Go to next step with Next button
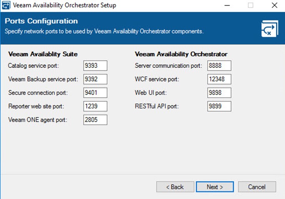The image size is (285, 199). [x=215, y=187]
